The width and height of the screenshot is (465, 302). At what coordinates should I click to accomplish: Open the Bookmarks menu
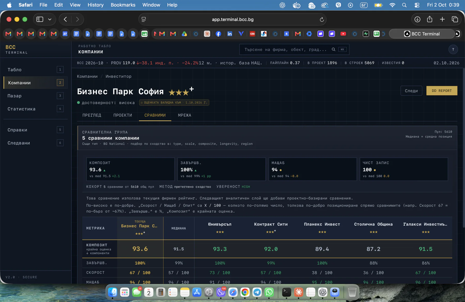pyautogui.click(x=123, y=5)
